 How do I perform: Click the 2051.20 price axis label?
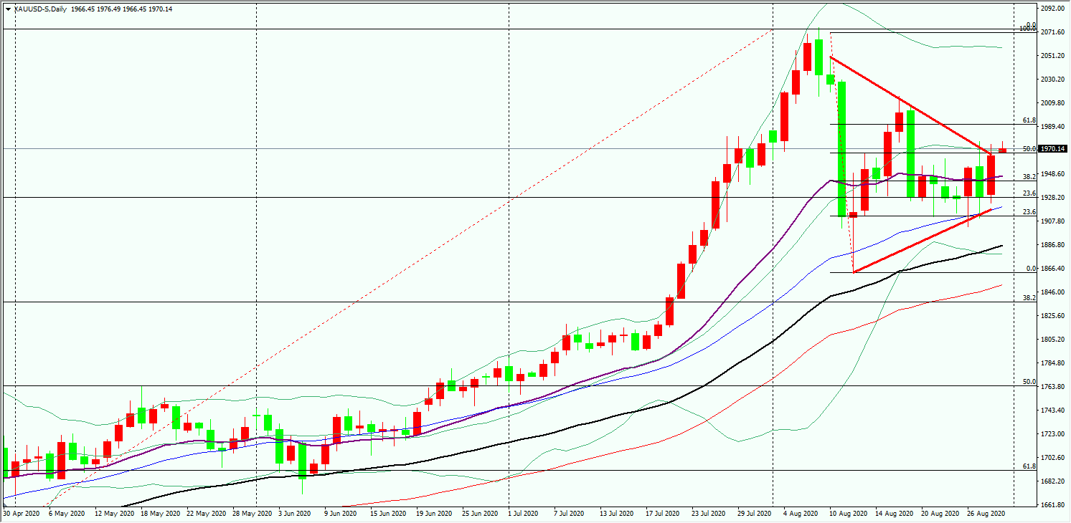click(x=1052, y=56)
